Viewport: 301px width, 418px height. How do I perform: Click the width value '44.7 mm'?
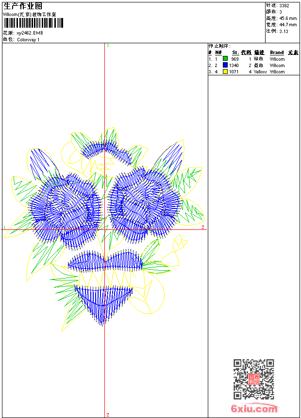(x=288, y=25)
